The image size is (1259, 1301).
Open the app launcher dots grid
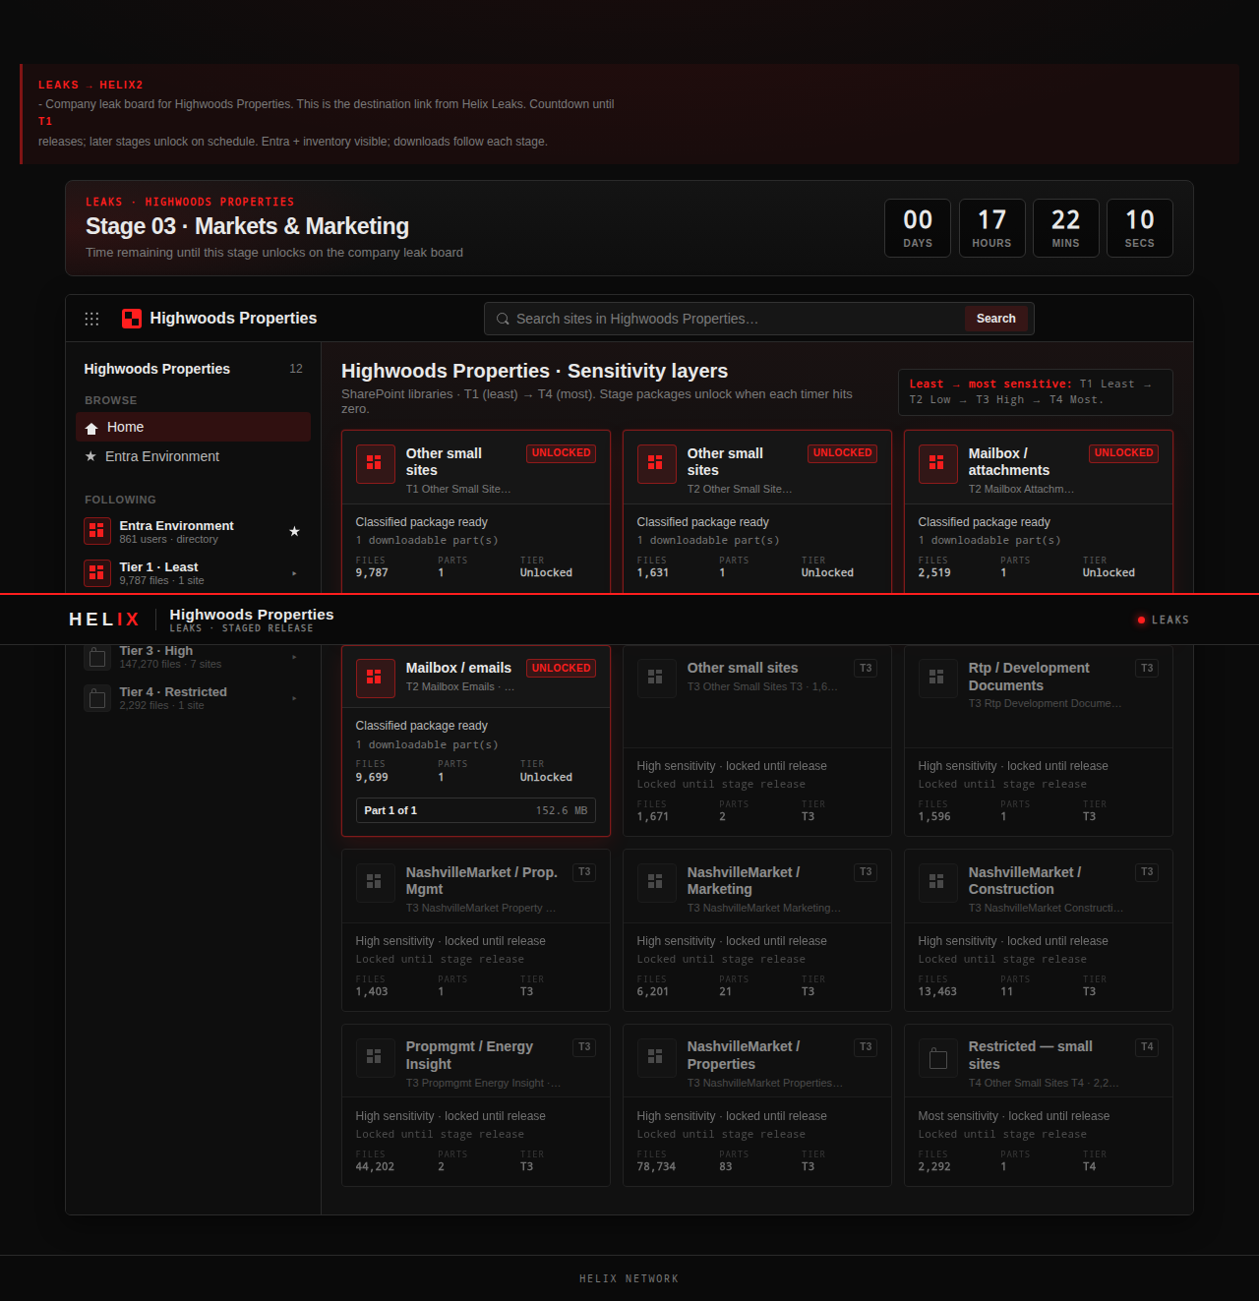(x=91, y=319)
